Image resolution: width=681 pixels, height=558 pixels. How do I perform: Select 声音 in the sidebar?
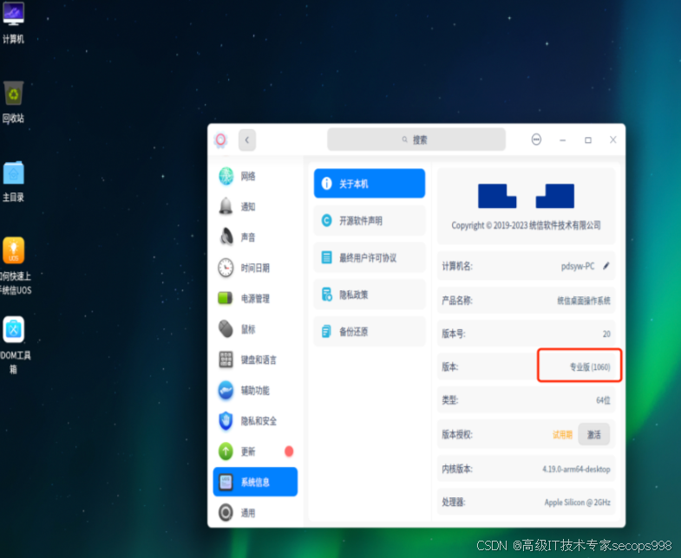coord(255,237)
